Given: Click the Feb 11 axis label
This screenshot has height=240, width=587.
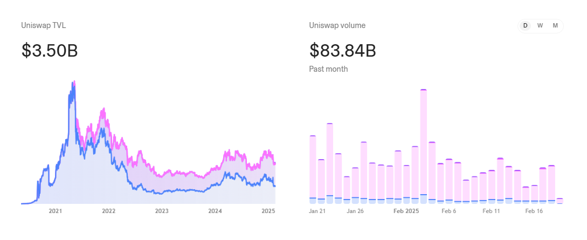Looking at the screenshot, I should [x=491, y=211].
